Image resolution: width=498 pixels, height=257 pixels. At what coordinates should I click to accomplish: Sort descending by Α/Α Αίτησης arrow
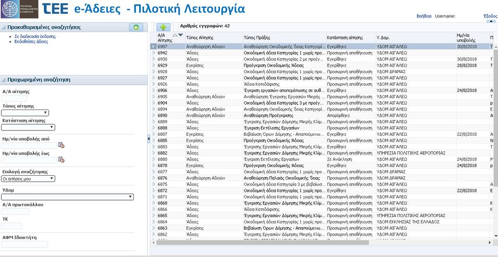[x=181, y=35]
